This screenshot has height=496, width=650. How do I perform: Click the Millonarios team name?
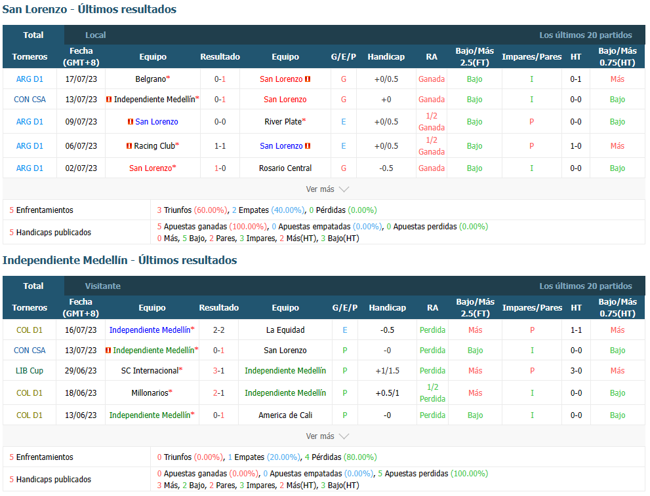(150, 393)
